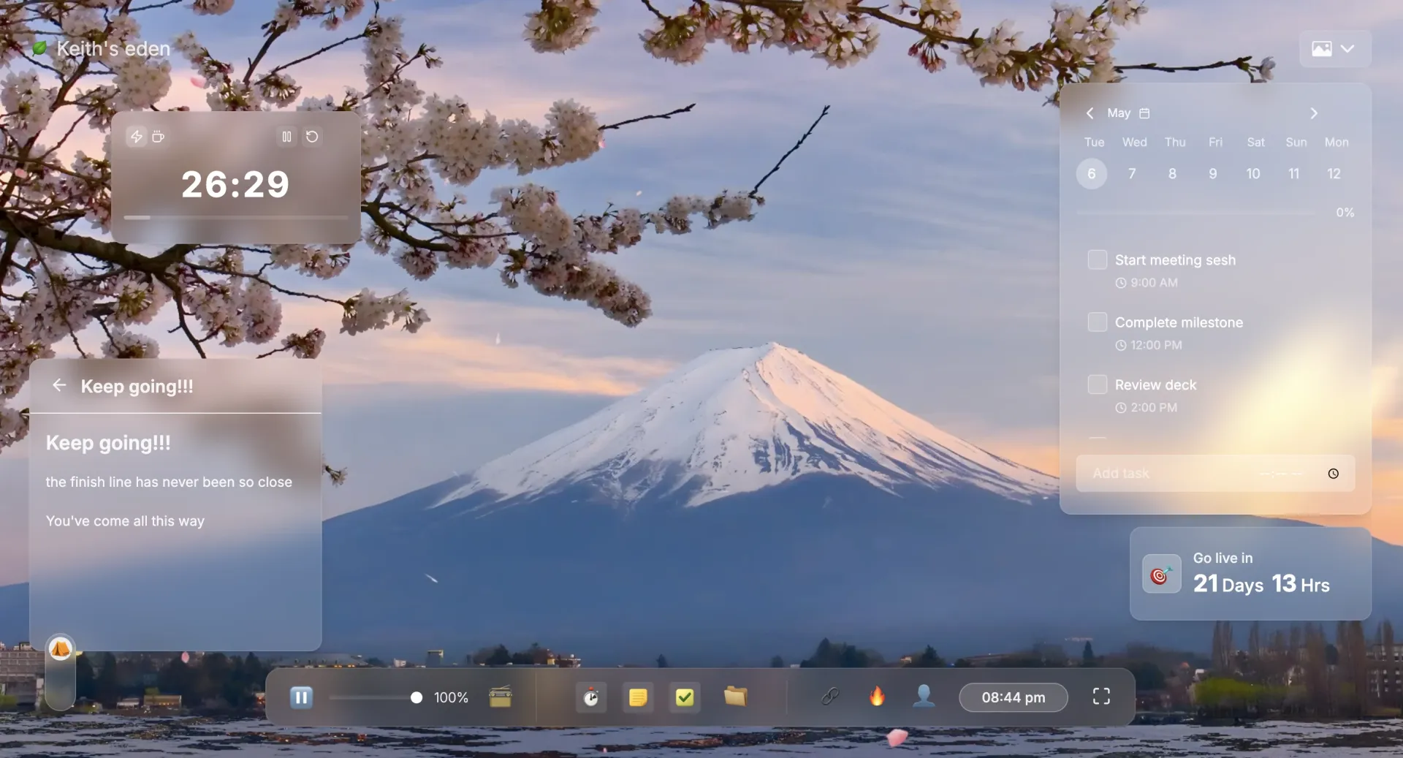Open the yellow sticky notes icon
The height and width of the screenshot is (758, 1403).
[638, 697]
